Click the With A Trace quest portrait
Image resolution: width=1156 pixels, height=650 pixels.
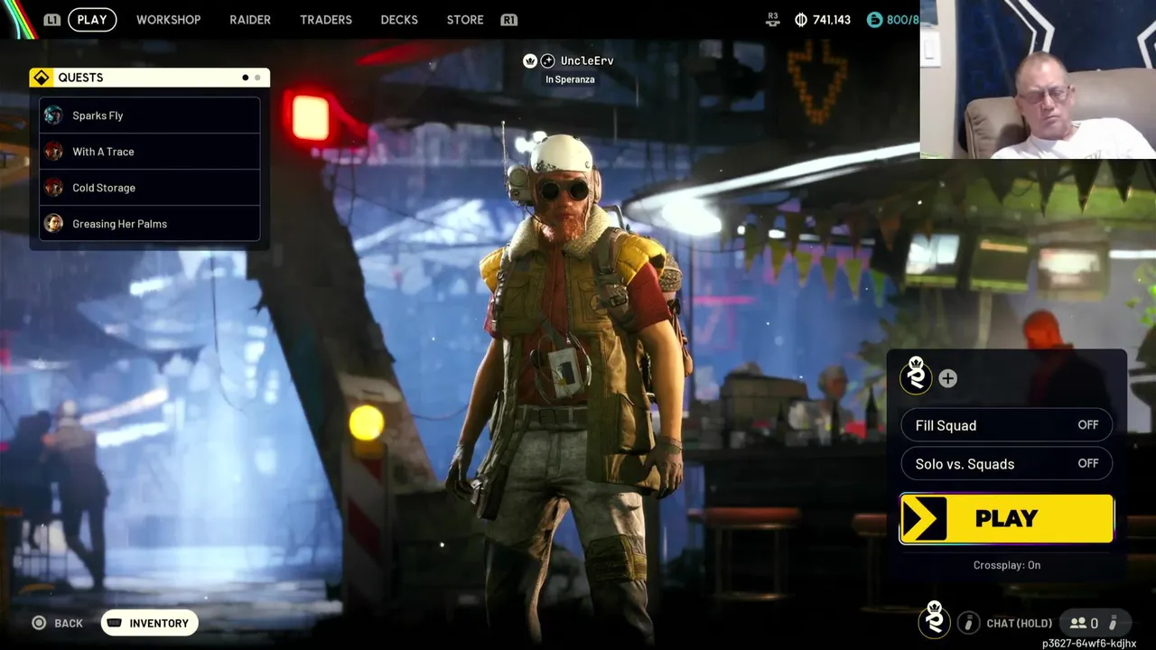click(54, 152)
